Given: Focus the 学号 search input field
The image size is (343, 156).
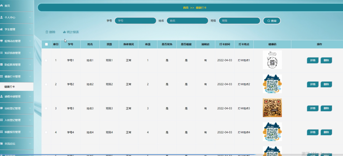Looking at the screenshot, I should click(135, 21).
